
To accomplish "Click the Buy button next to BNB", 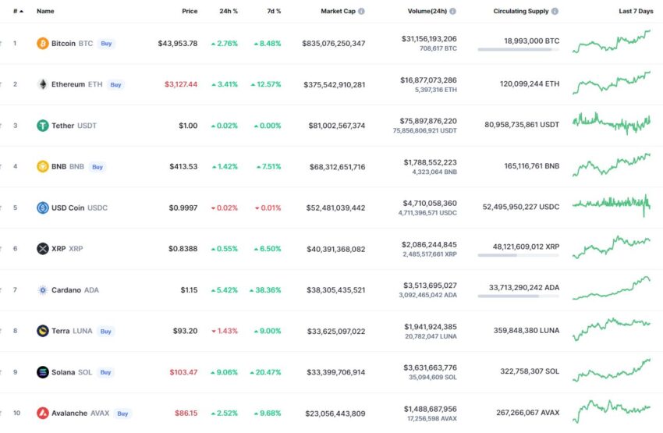I will coord(97,167).
